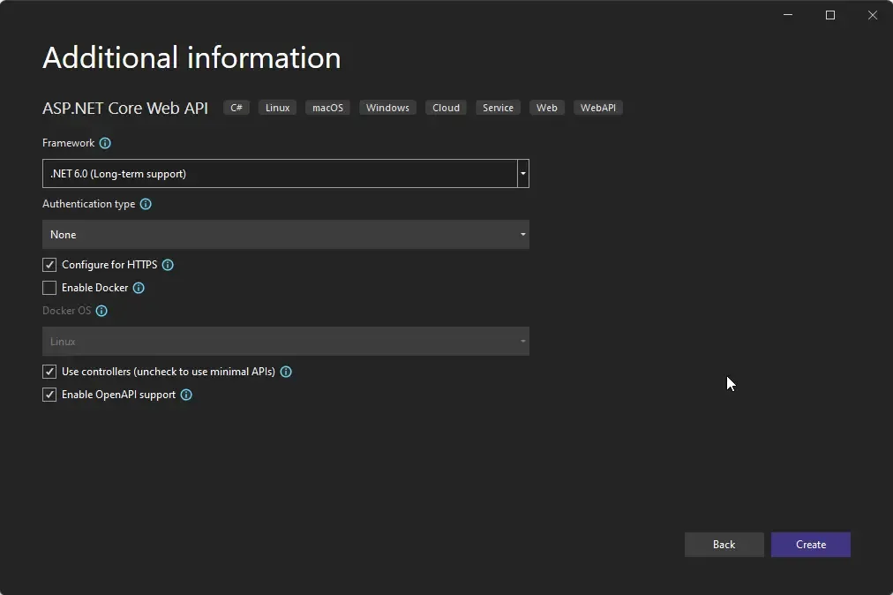Select the Cloud tag
This screenshot has width=893, height=595.
point(445,108)
